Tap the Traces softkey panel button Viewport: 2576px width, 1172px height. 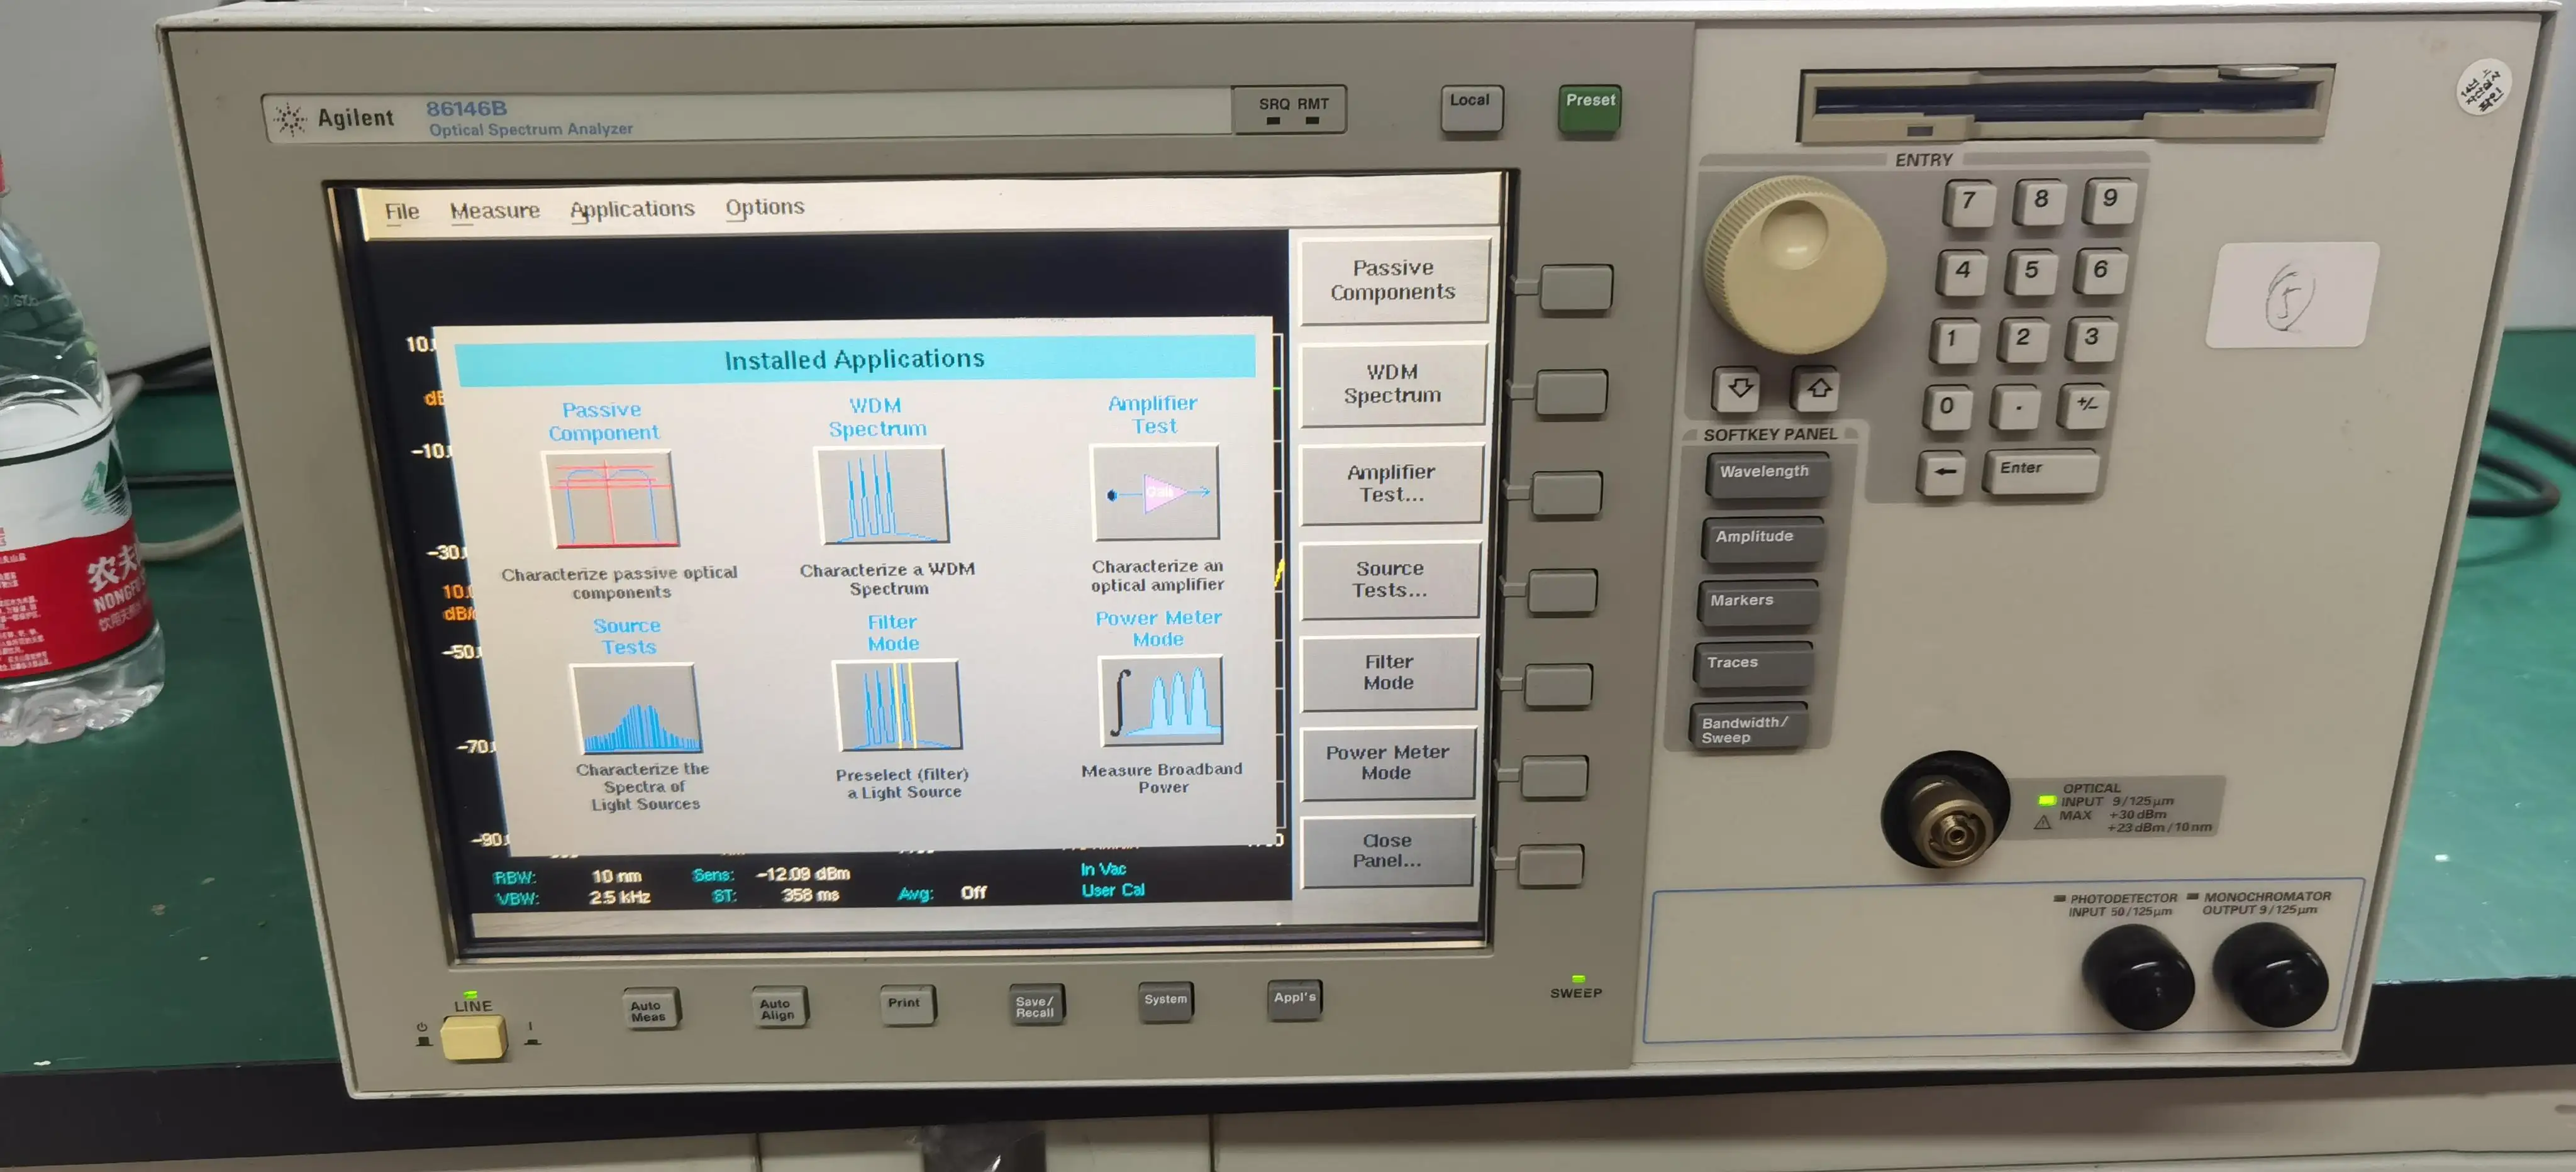tap(1751, 665)
